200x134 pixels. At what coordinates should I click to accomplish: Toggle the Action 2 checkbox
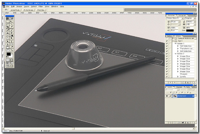pos(167,54)
